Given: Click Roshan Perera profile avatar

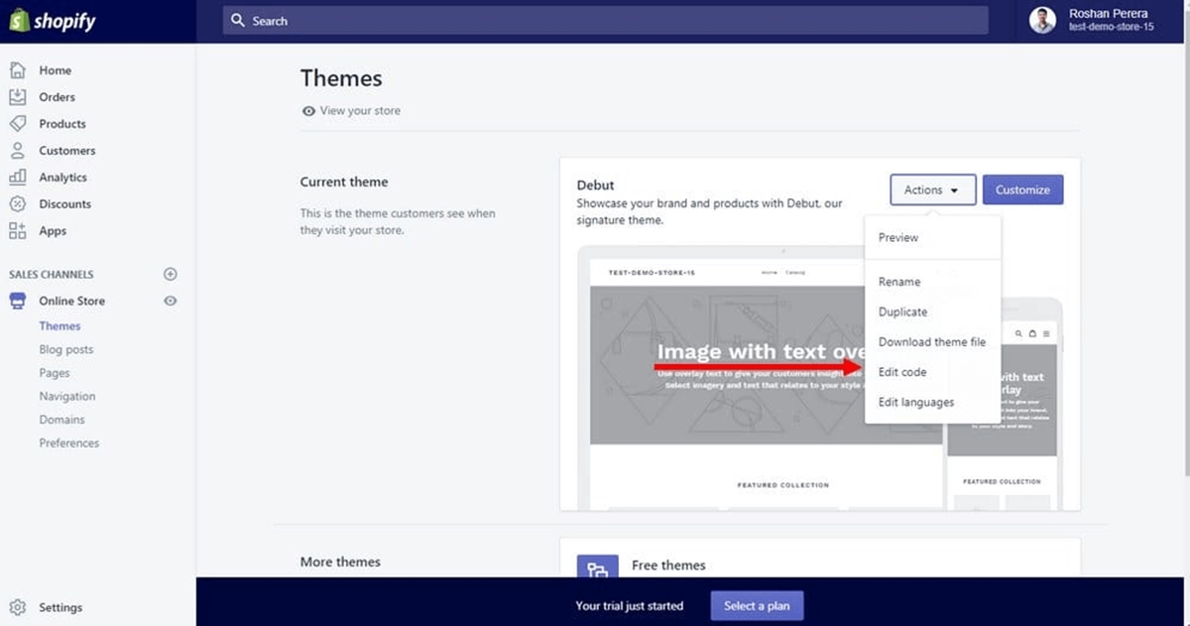Looking at the screenshot, I should (1042, 20).
